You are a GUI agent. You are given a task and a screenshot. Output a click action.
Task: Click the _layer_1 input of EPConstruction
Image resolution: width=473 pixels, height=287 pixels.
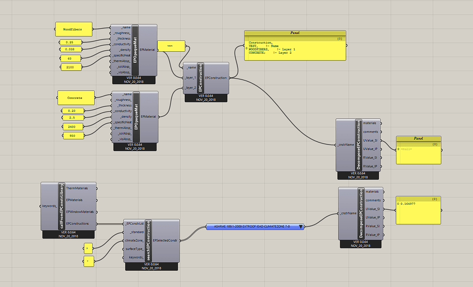coord(190,78)
